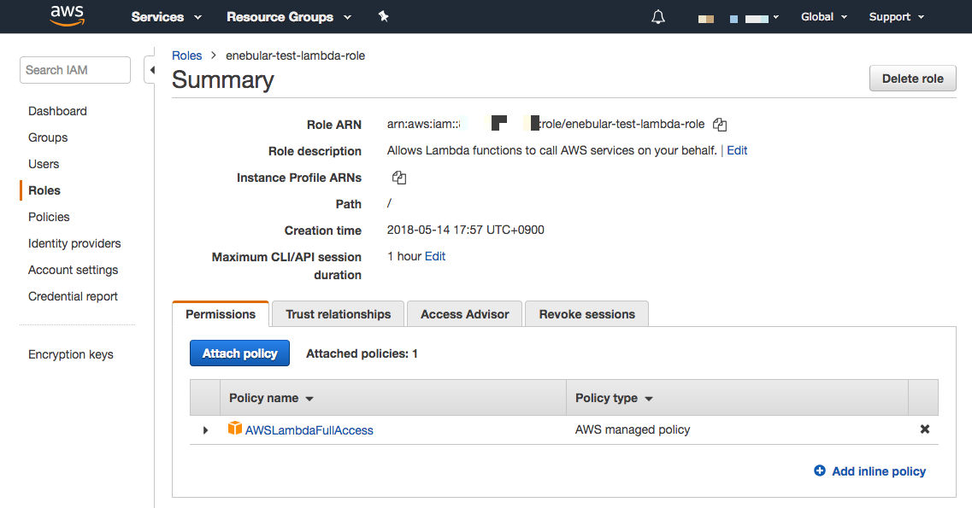Copy the Role ARN with copy icon
Viewport: 972px width, 508px height.
pyautogui.click(x=720, y=125)
